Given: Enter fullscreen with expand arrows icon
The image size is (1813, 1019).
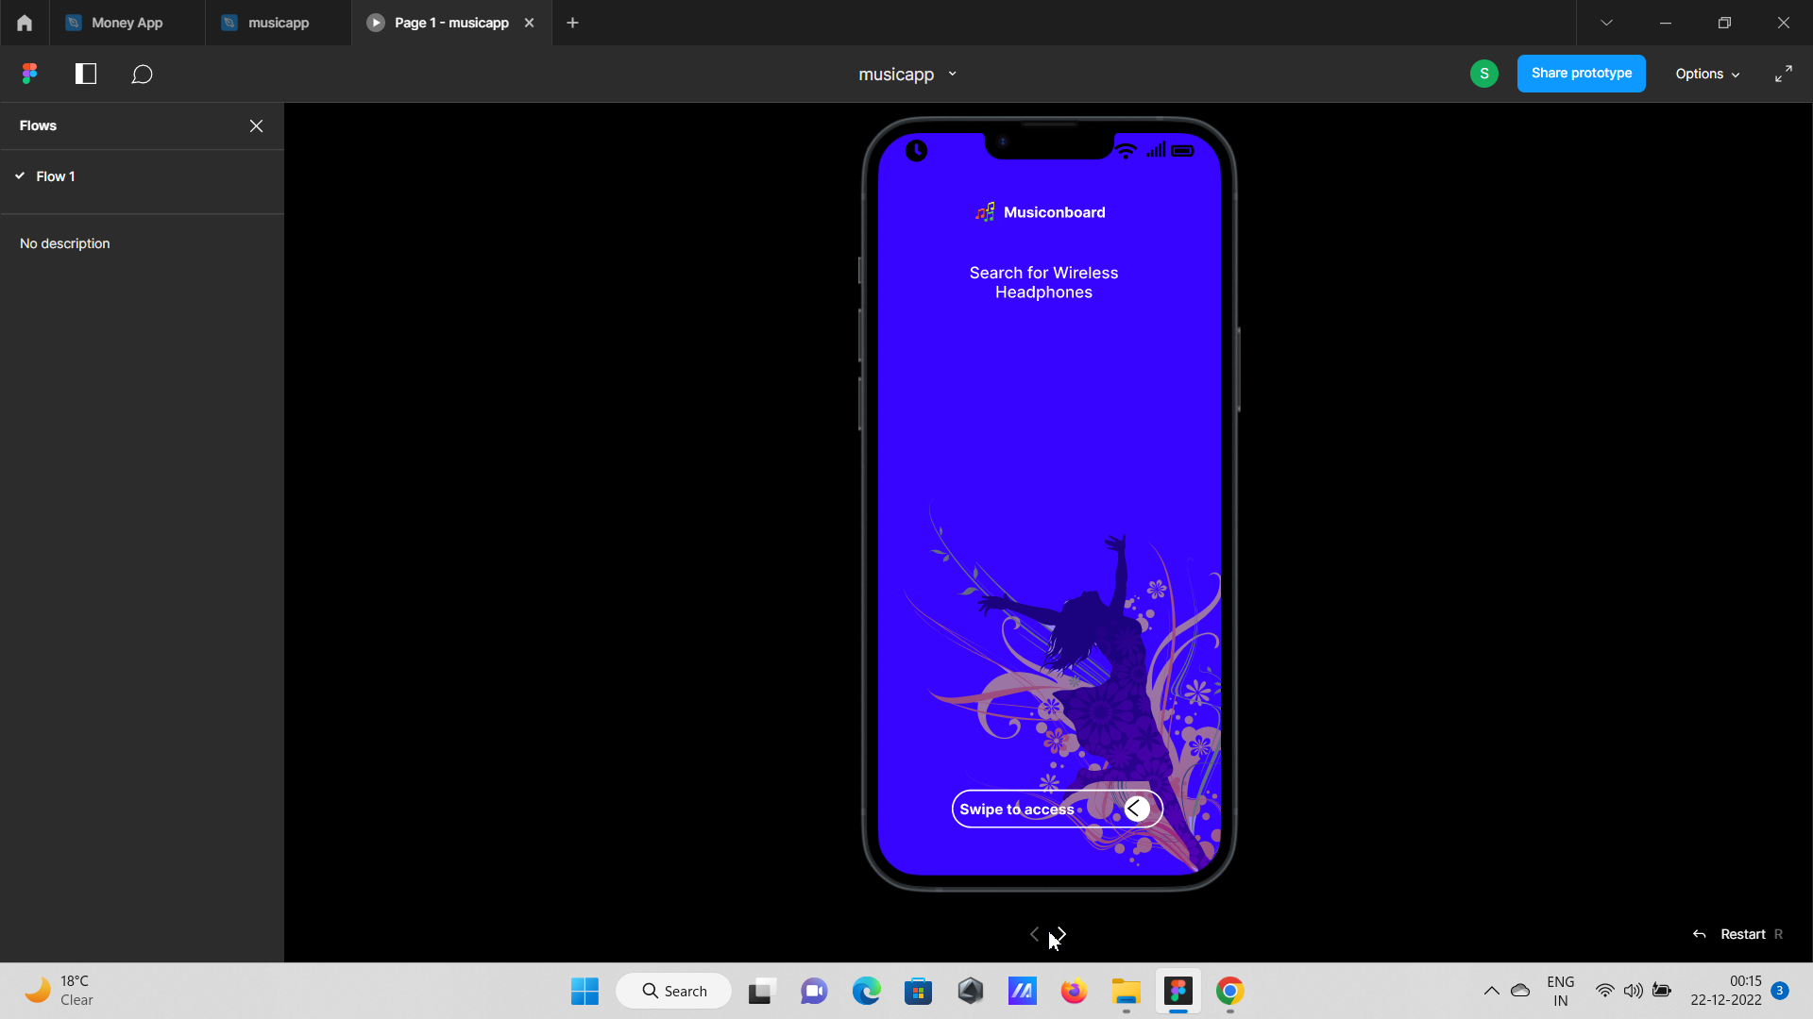Looking at the screenshot, I should coord(1783,74).
